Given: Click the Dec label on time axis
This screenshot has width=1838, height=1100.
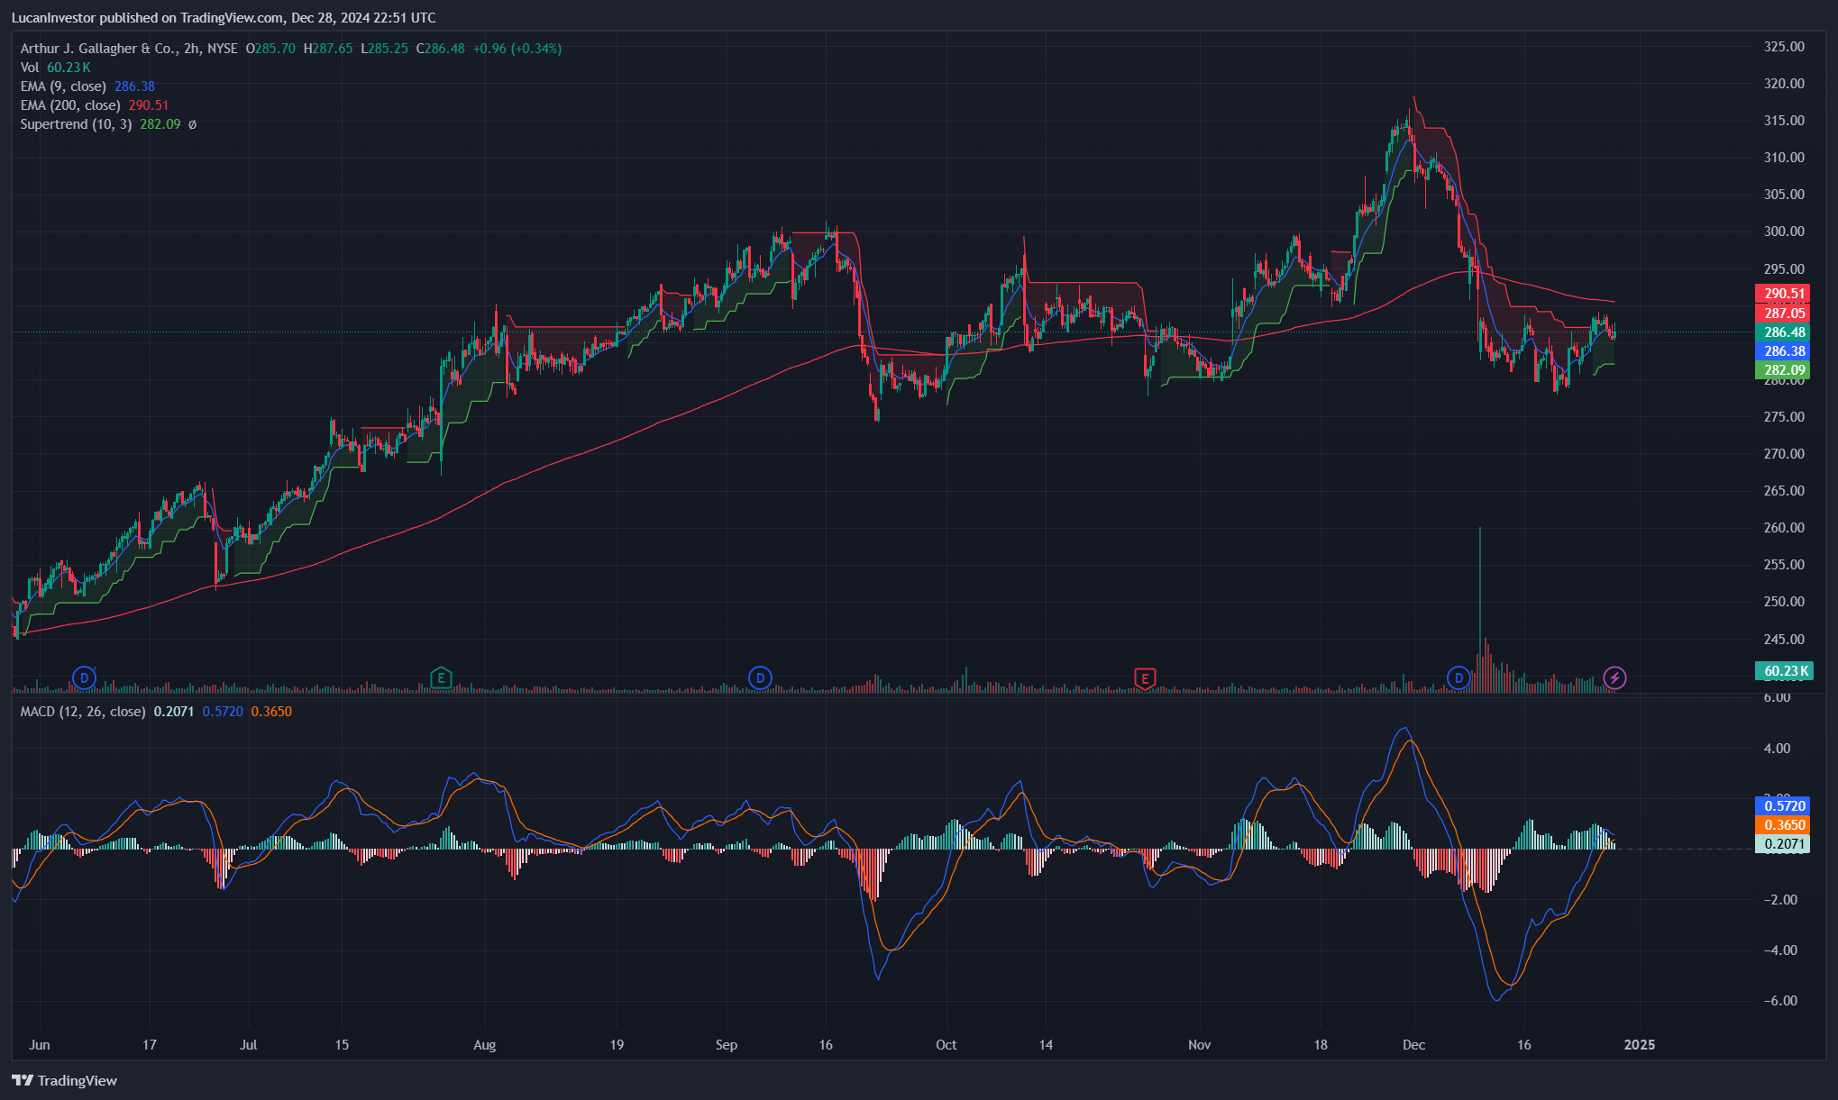Looking at the screenshot, I should (1414, 1045).
